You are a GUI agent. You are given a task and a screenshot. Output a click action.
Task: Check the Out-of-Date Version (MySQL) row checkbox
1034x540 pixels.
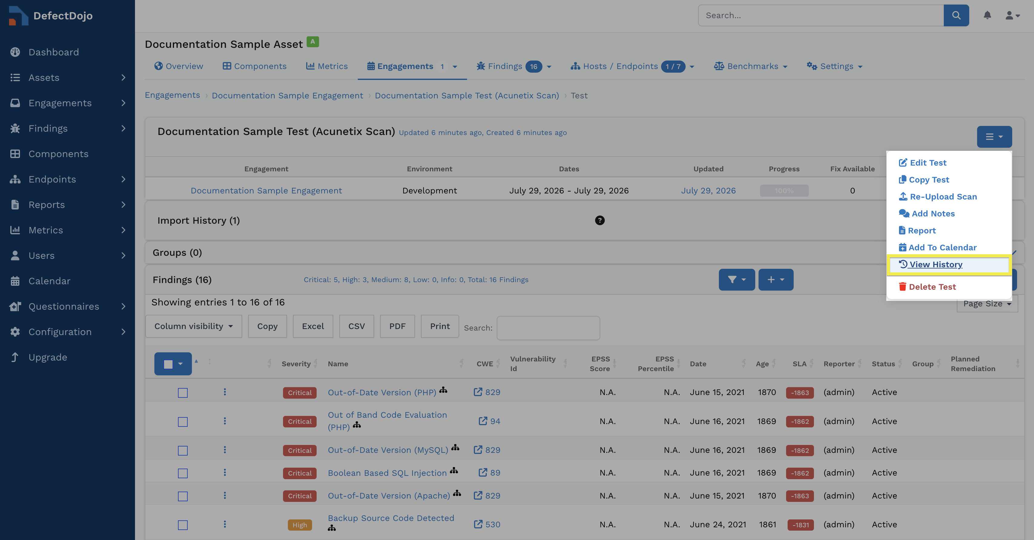pos(183,450)
